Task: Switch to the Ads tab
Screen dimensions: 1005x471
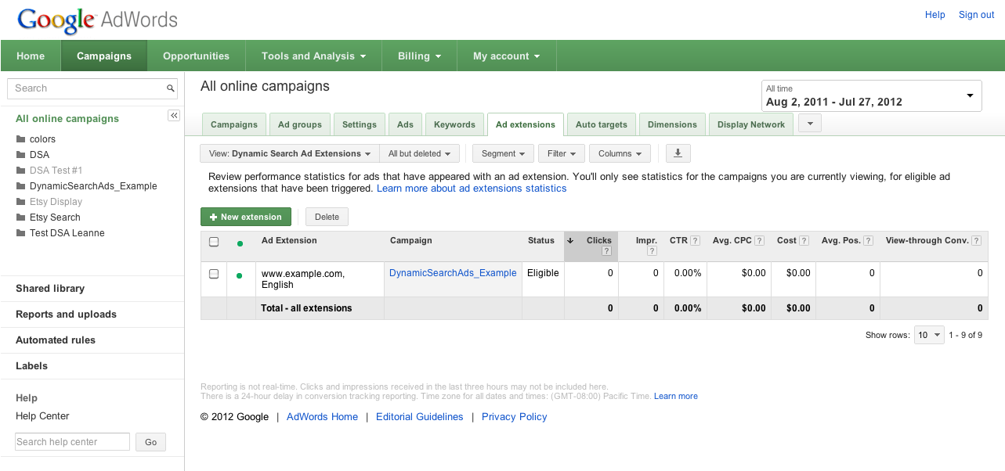Action: coord(405,124)
